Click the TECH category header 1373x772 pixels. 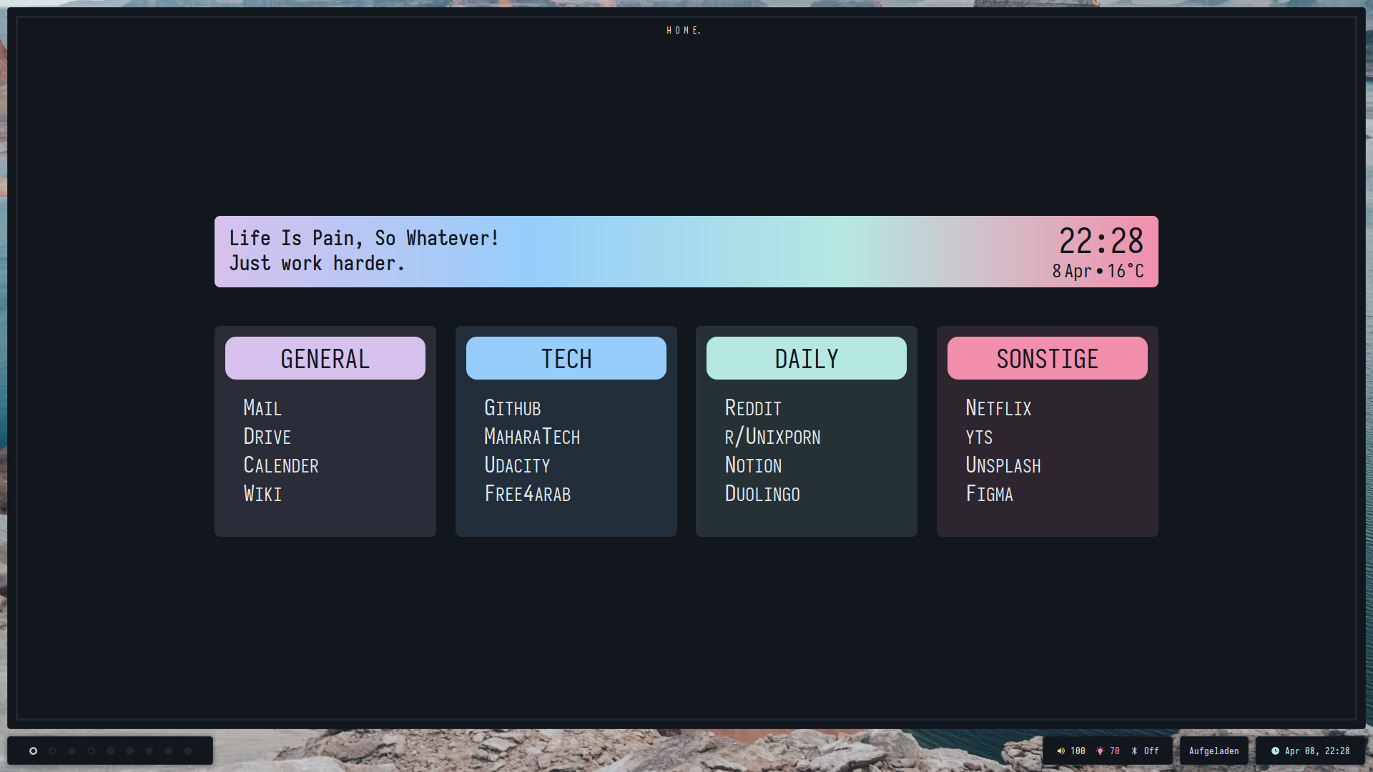point(566,358)
